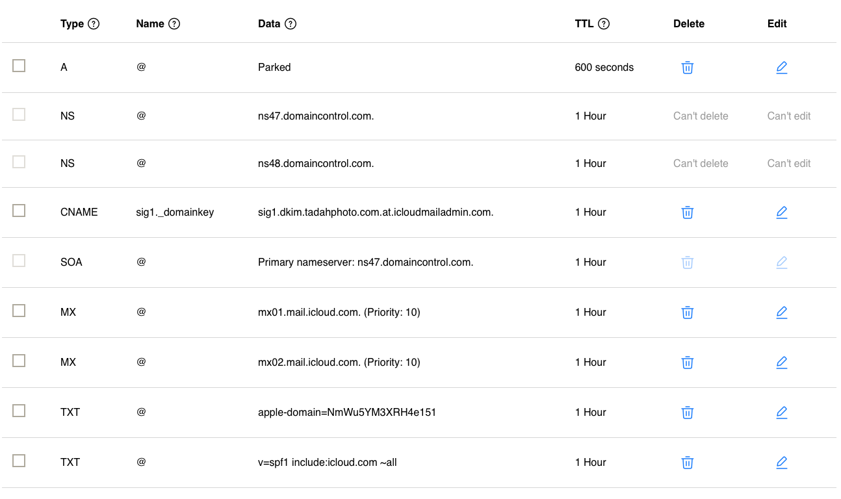Screen dimensions: 841x499
Task: Select the checkbox for the A Parked record
Action: (x=19, y=66)
